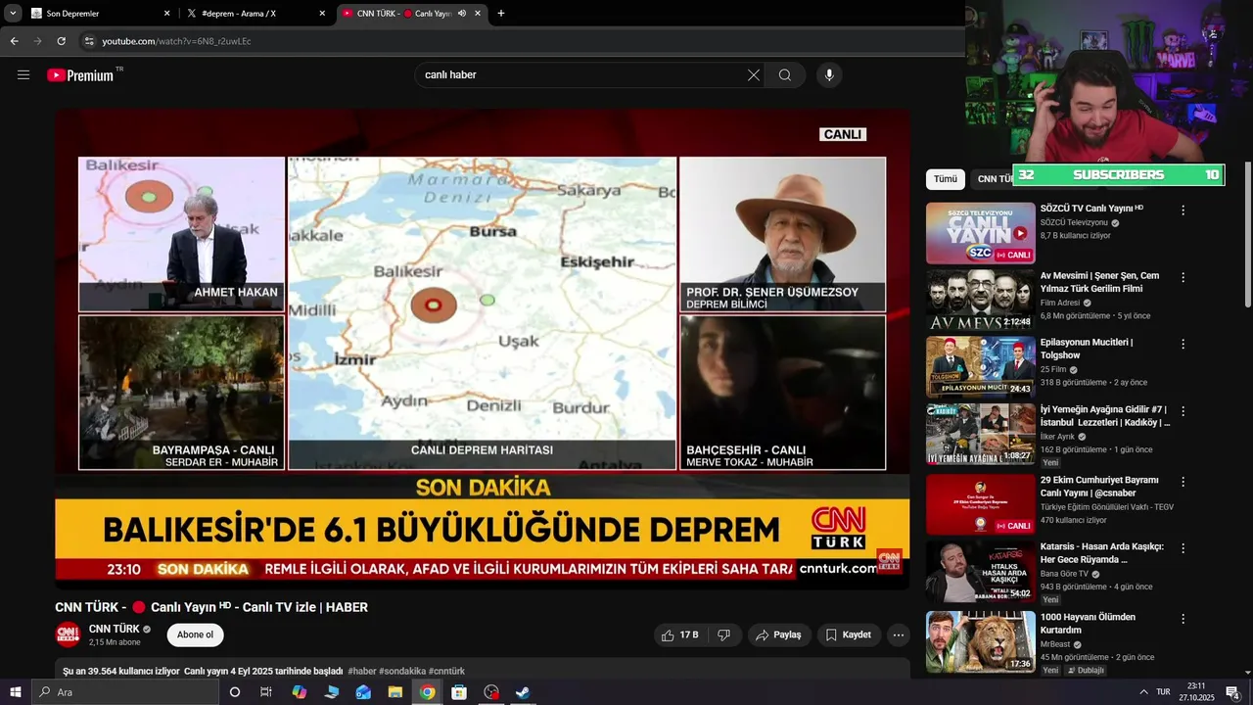This screenshot has width=1253, height=705.
Task: Open the #cnntürk hashtag link
Action: [x=446, y=672]
